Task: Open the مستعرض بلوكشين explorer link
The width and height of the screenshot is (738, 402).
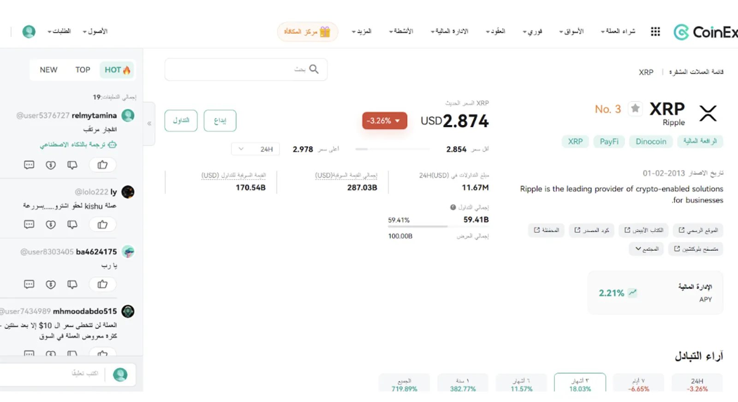Action: coord(696,249)
